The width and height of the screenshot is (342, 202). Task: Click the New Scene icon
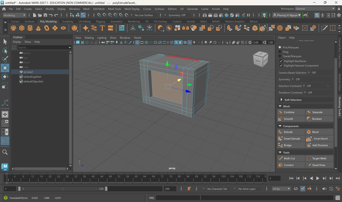point(34,15)
